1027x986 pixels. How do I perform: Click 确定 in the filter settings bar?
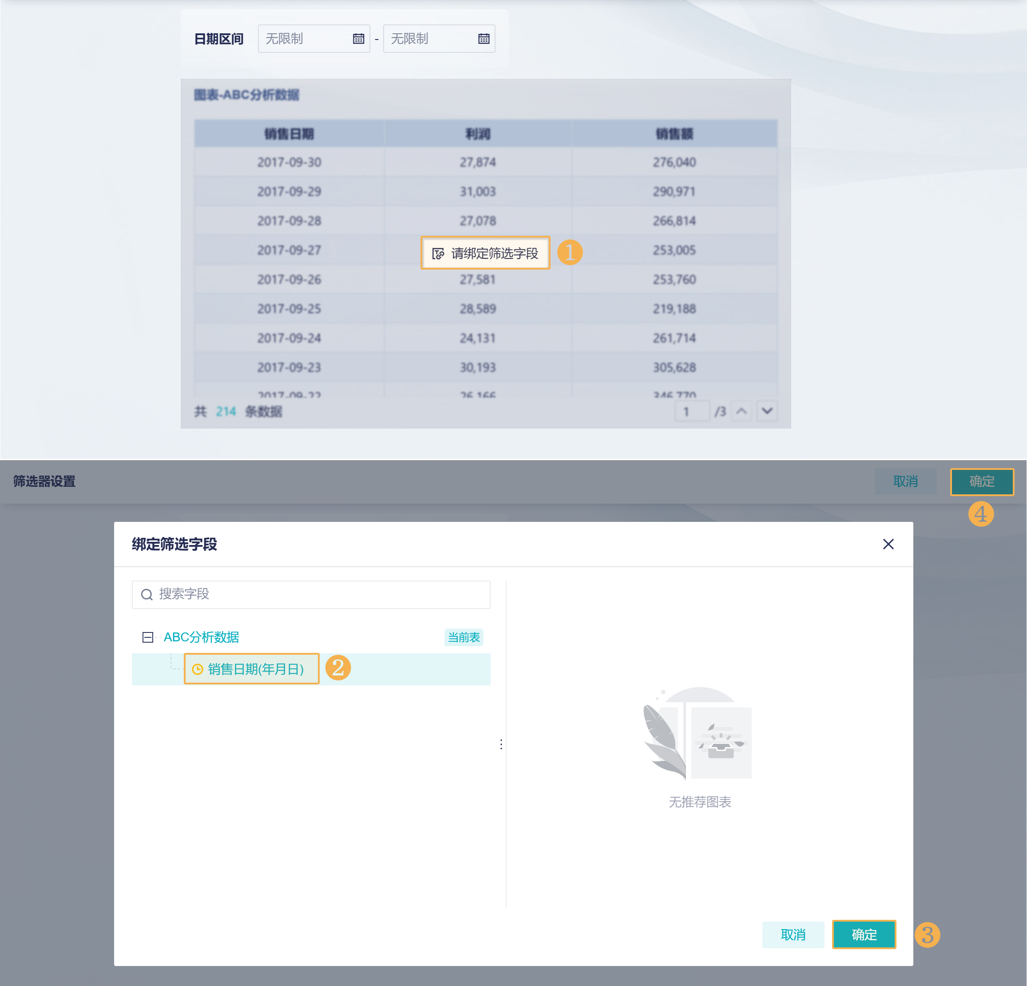point(981,482)
